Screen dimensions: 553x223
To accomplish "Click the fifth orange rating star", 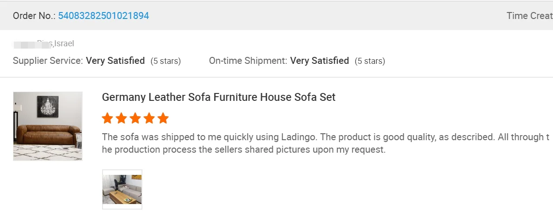I will click(163, 118).
